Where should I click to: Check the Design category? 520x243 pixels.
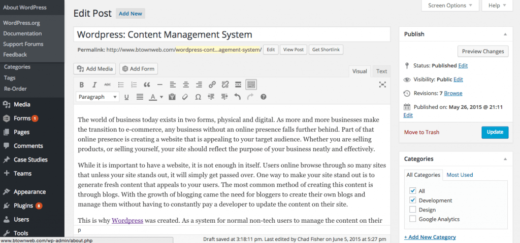[x=412, y=210]
